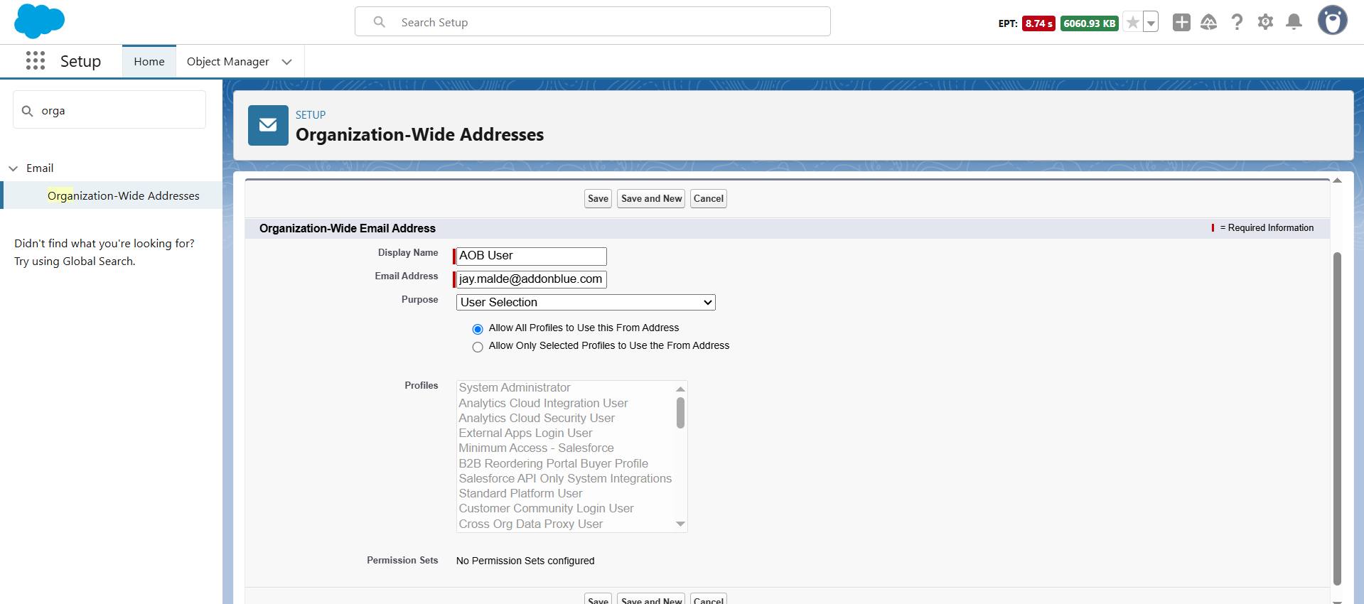Open the user profile avatar
This screenshot has height=604, width=1364.
point(1332,20)
